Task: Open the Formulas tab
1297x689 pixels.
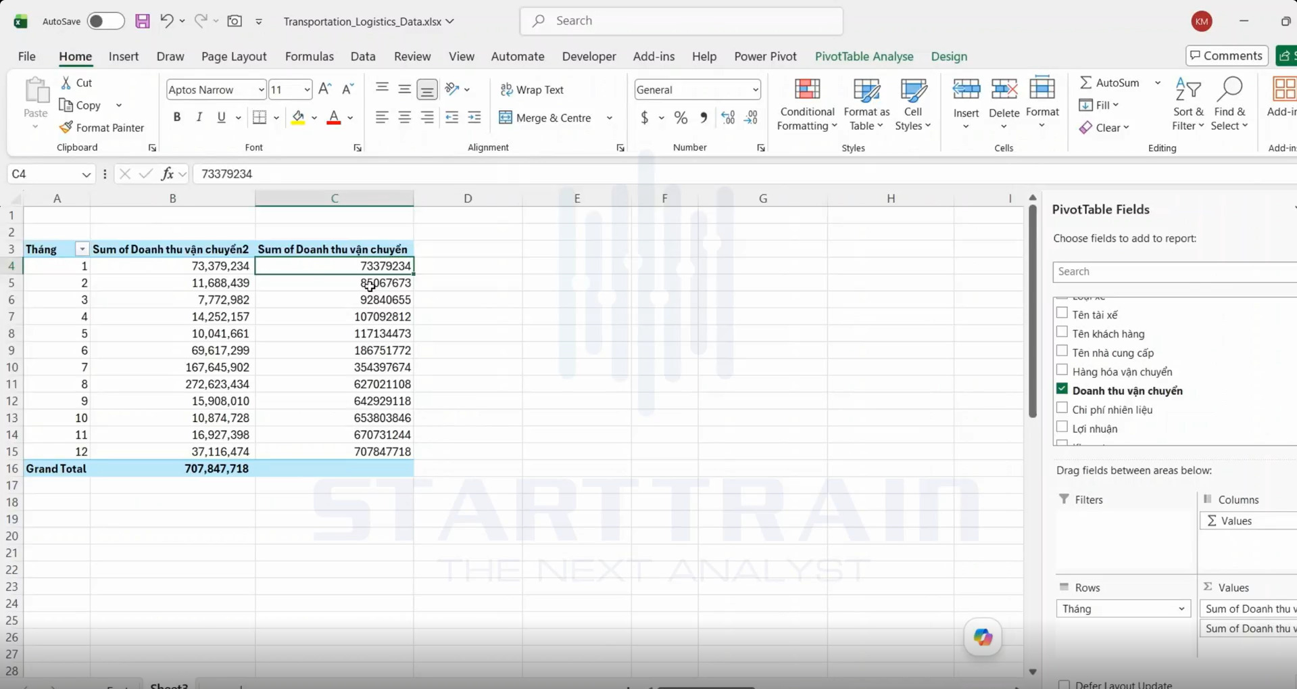Action: 309,57
